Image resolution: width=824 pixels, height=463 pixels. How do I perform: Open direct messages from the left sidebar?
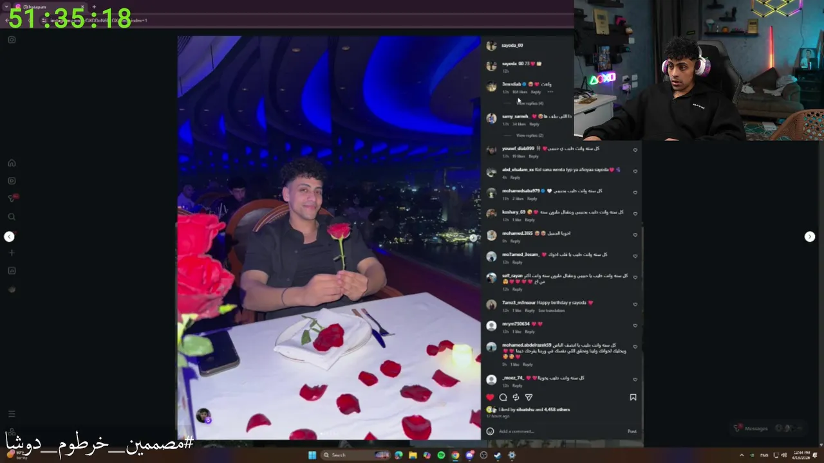click(x=12, y=199)
